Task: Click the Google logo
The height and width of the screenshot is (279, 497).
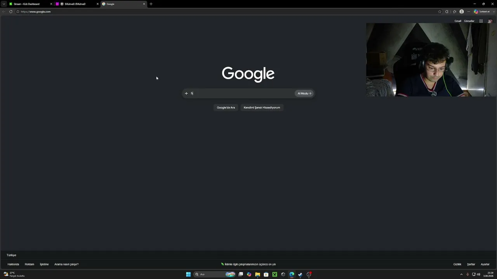Action: (248, 74)
